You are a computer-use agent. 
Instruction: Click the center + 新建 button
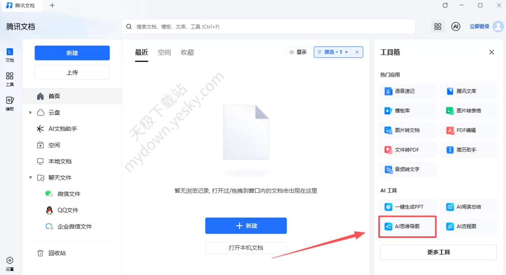(246, 226)
